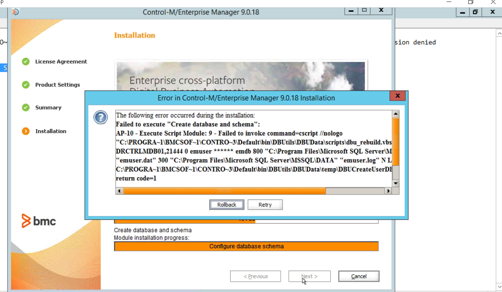Click the horizontal scrollbar left arrow
The width and height of the screenshot is (502, 292).
coord(119,191)
